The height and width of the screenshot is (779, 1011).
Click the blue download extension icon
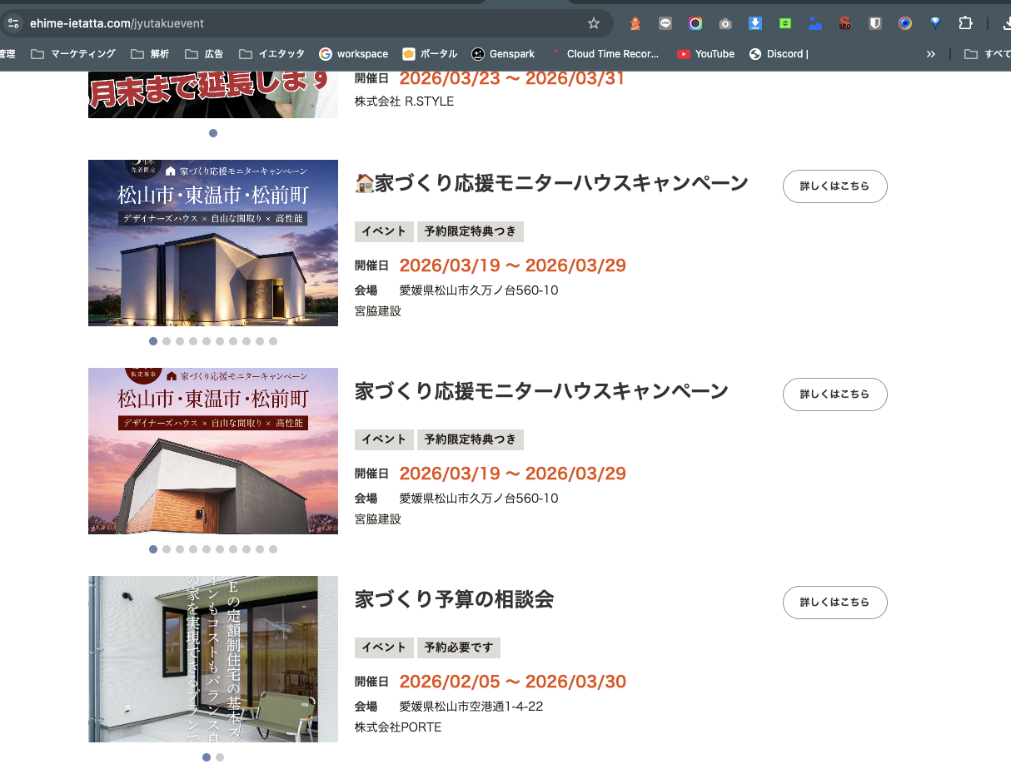[x=755, y=23]
